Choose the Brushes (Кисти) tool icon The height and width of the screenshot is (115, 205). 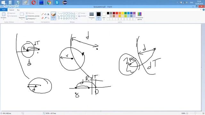[x=53, y=14]
